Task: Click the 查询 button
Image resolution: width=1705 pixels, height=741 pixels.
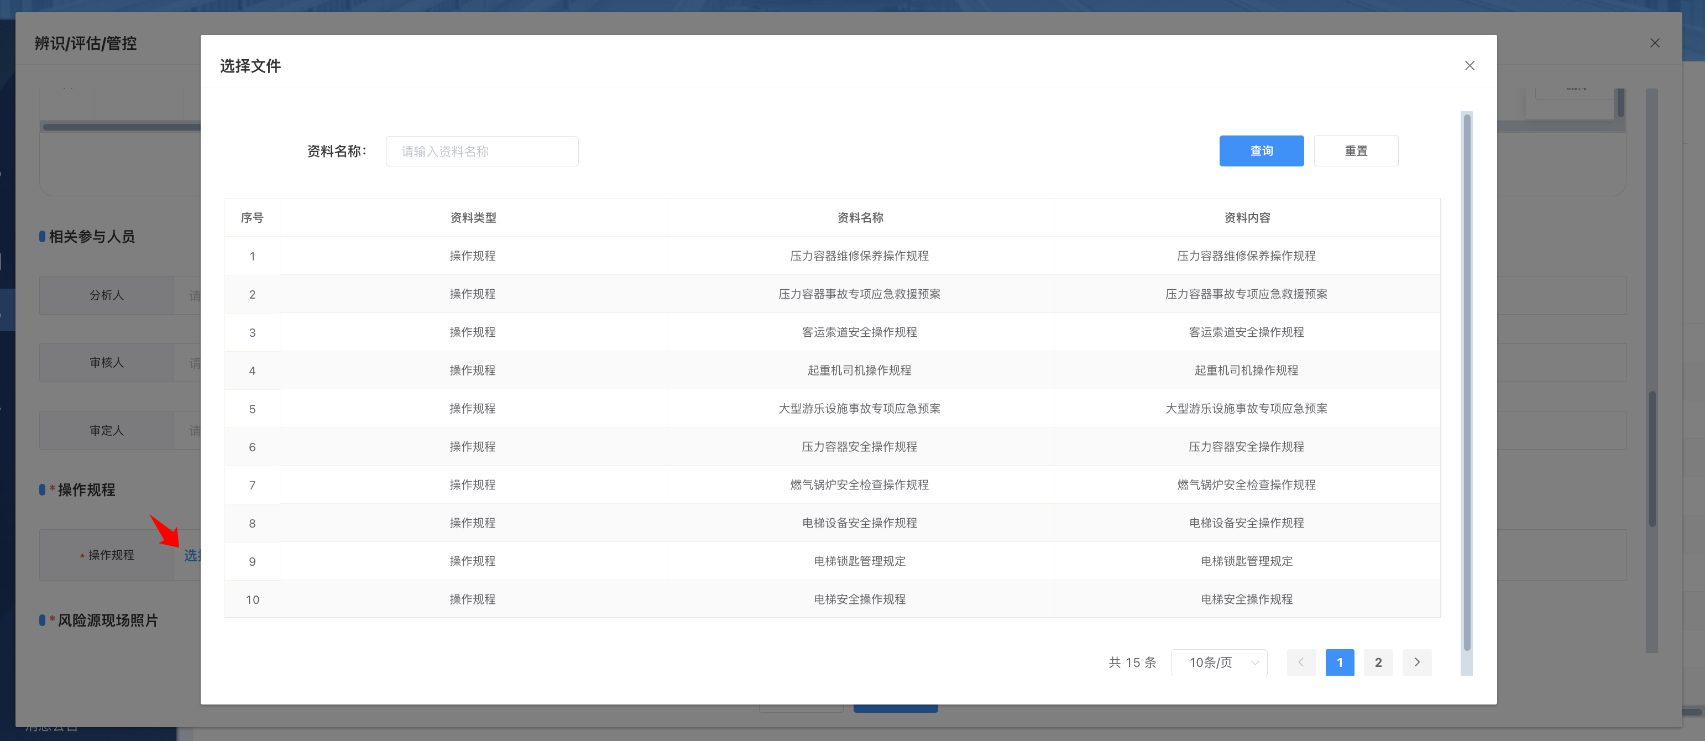Action: [1261, 151]
